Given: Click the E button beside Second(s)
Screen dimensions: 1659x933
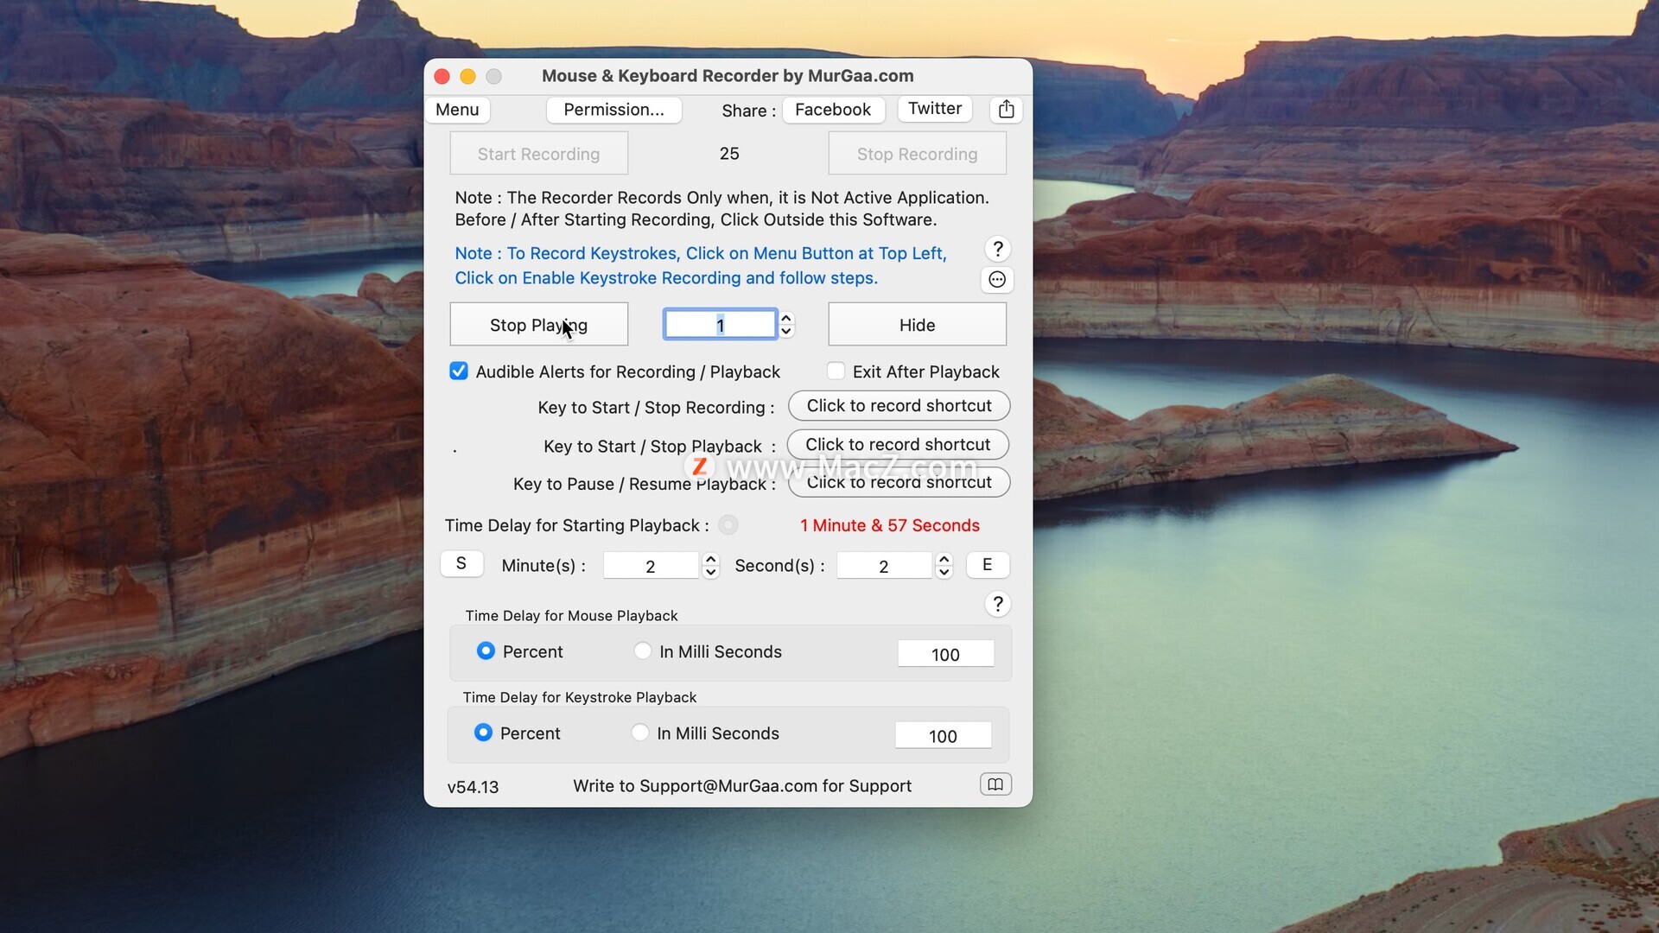Looking at the screenshot, I should click(x=987, y=565).
